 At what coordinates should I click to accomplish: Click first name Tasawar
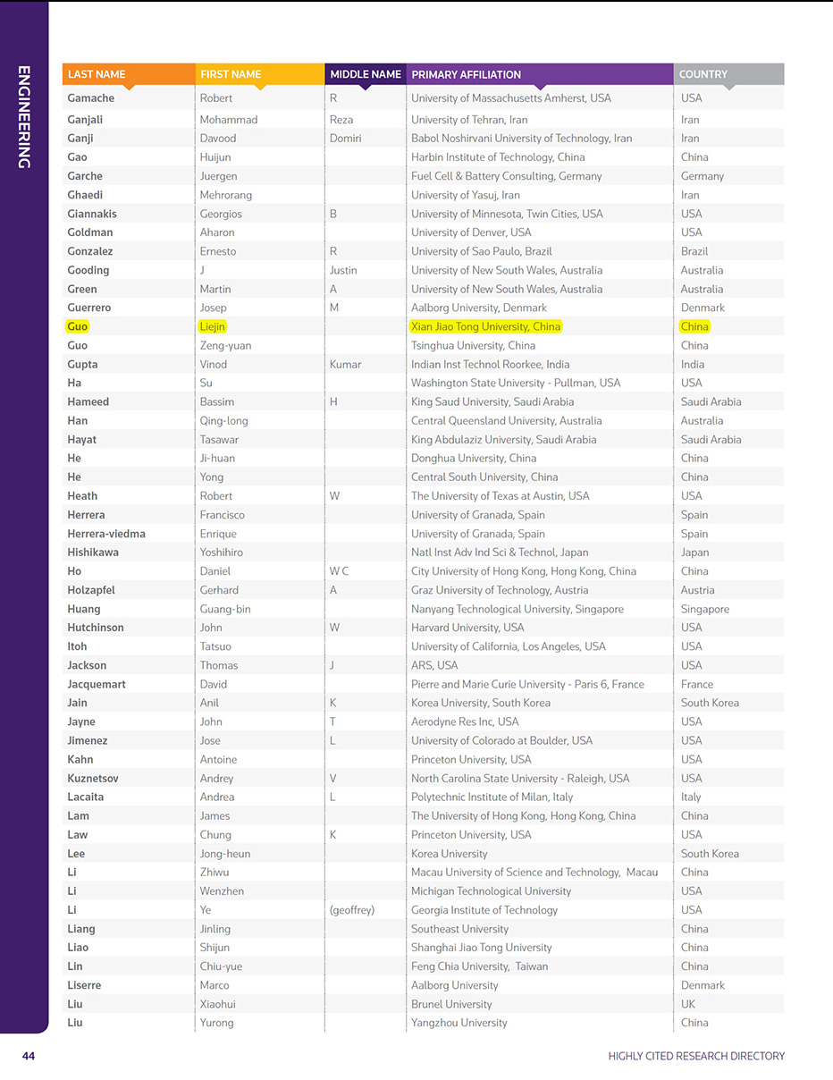[x=221, y=439]
